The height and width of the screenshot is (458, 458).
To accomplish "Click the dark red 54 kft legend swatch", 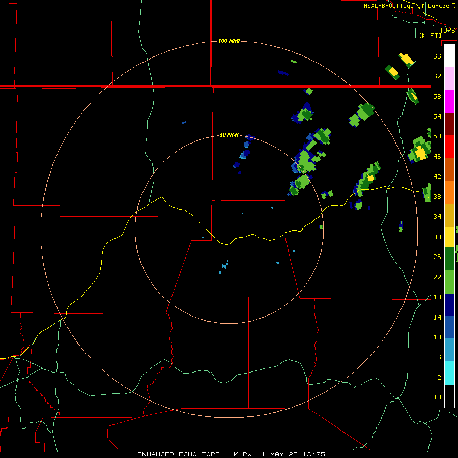I will (x=449, y=124).
